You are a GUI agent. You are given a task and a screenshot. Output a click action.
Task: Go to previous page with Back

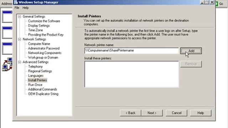[x=130, y=113]
